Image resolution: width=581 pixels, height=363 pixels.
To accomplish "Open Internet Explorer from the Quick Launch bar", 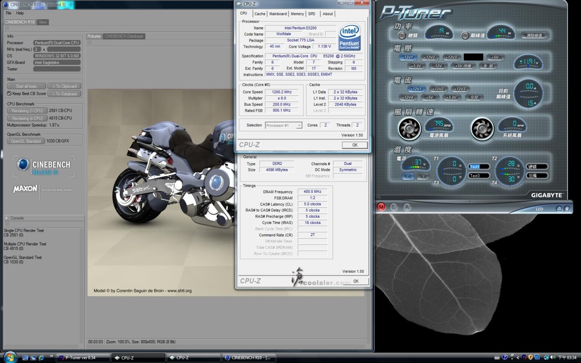I will coord(41,358).
